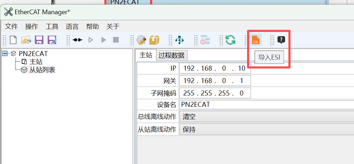Click the gray stop square icon
The width and height of the screenshot is (354, 164).
116,40
